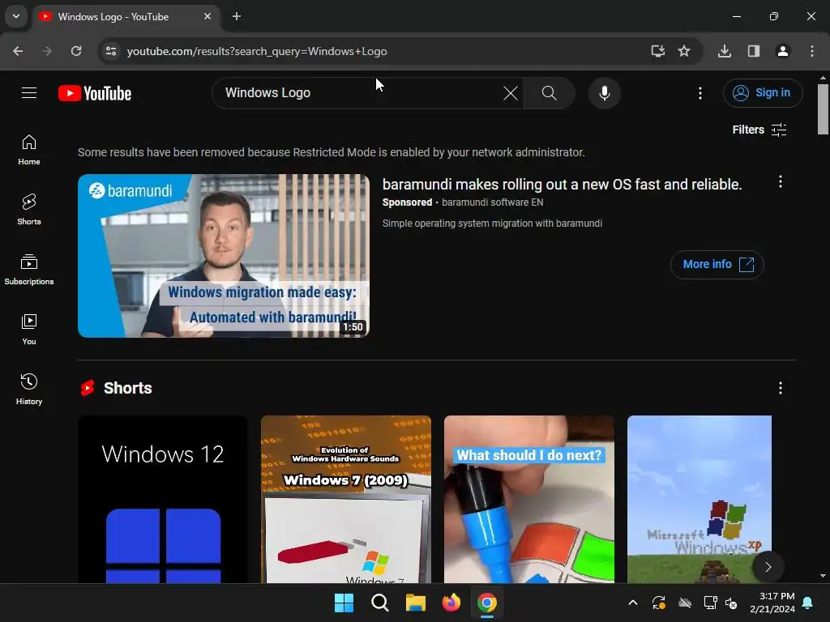Open Shorts in sidebar
This screenshot has width=830, height=622.
click(29, 210)
